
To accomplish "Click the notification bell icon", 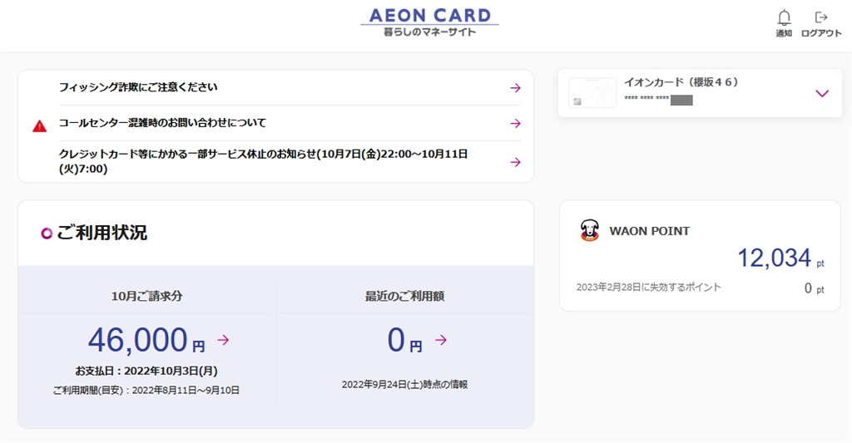I will 784,17.
